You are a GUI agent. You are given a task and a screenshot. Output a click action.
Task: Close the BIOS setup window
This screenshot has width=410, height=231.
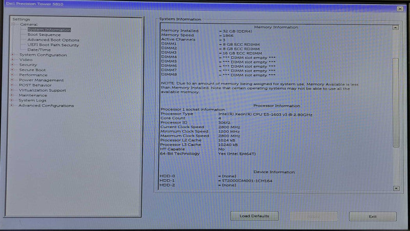[x=400, y=9]
